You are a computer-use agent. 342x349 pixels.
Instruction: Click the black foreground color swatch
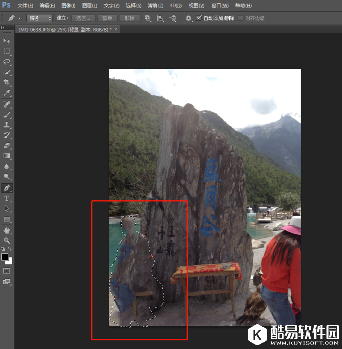pos(5,257)
